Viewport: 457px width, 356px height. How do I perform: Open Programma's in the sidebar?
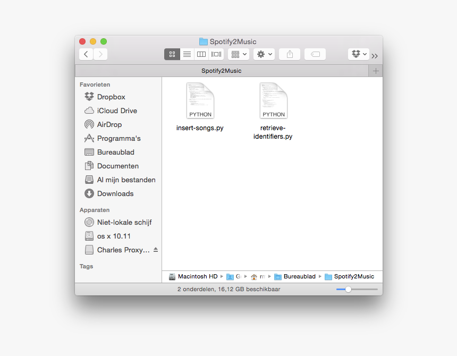(x=118, y=138)
